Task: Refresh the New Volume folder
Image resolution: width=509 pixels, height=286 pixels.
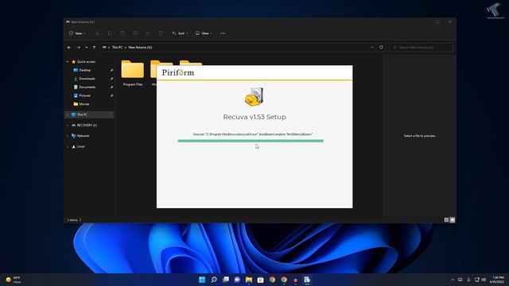Action: [x=381, y=48]
